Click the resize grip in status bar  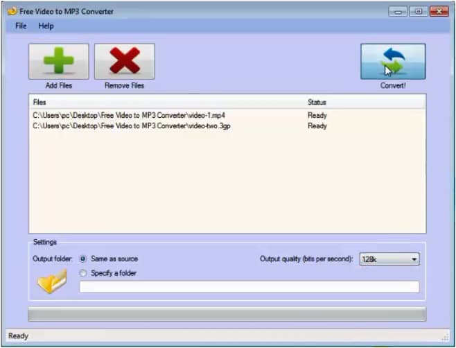coord(446,338)
